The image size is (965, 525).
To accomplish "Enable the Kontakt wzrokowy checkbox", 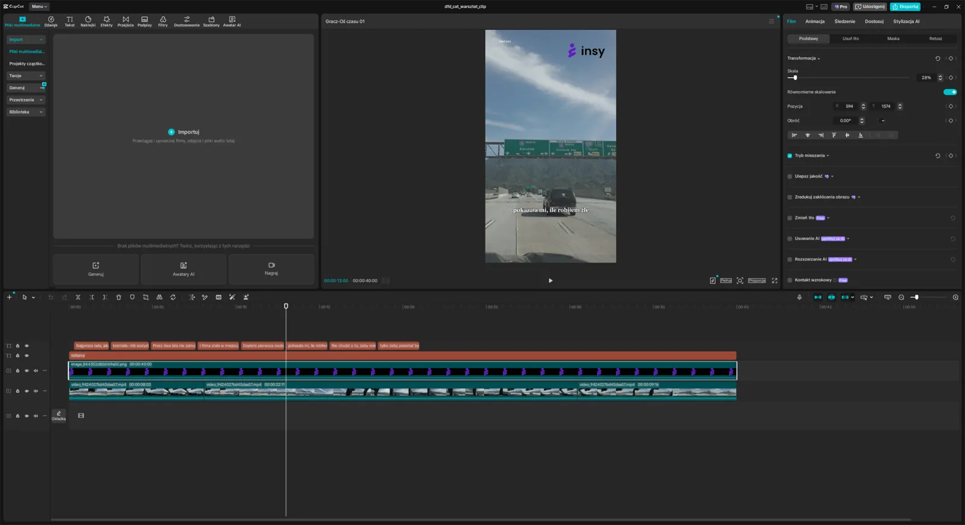I will [789, 280].
